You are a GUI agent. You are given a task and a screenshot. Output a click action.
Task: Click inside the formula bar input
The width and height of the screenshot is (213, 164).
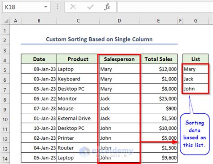click(x=165, y=7)
